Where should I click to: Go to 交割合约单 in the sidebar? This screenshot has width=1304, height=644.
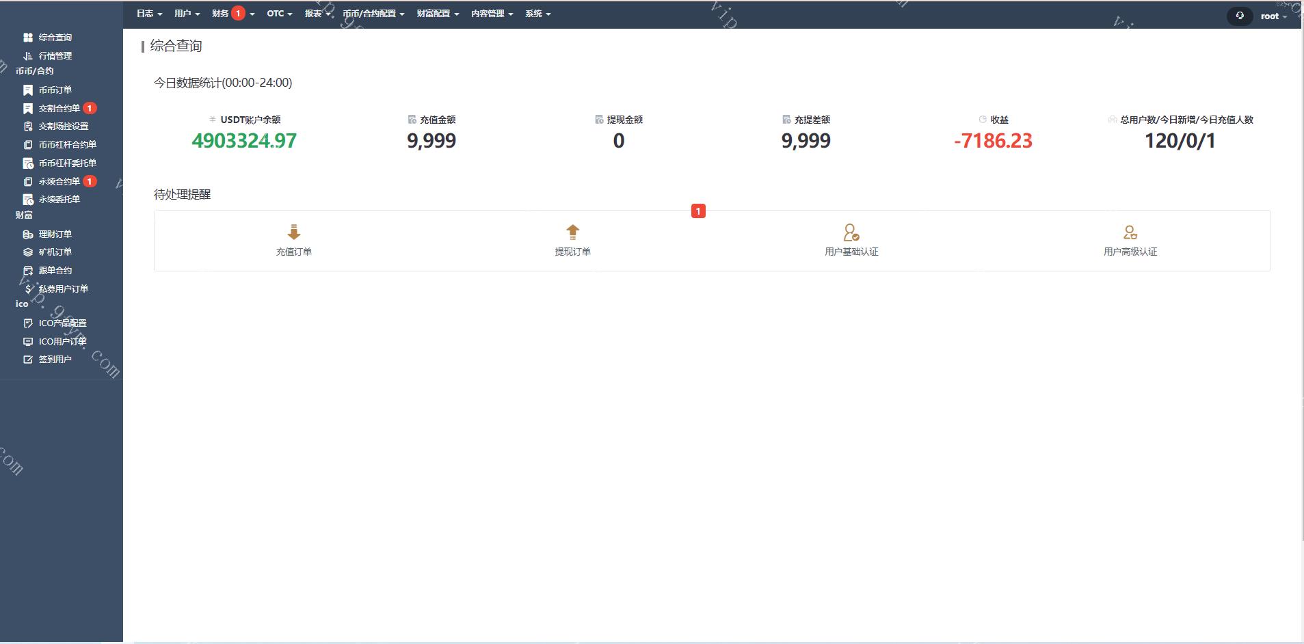[59, 109]
